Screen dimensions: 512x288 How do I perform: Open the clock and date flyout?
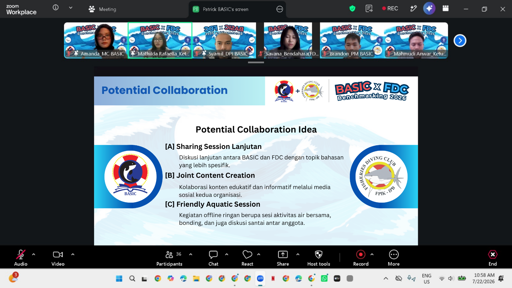483,278
